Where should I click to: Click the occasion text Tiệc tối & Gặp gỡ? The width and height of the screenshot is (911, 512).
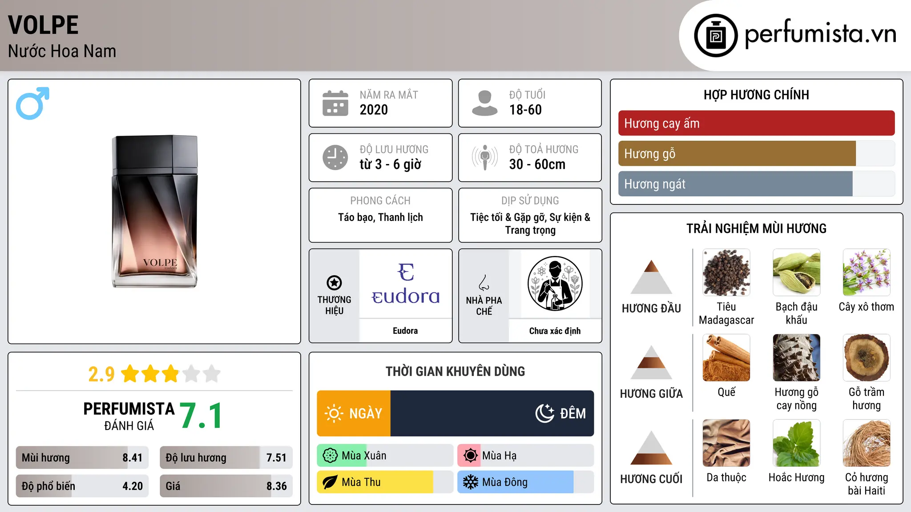(x=508, y=217)
